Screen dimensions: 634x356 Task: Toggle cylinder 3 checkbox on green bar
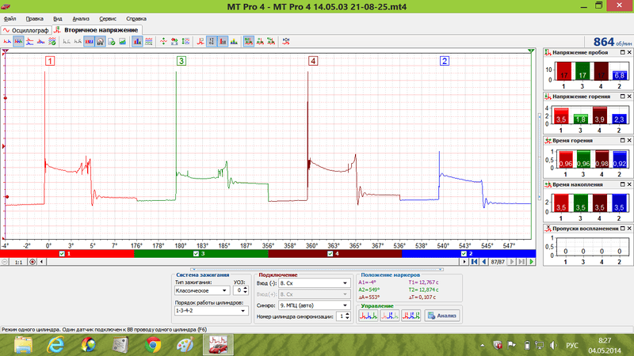pos(197,254)
